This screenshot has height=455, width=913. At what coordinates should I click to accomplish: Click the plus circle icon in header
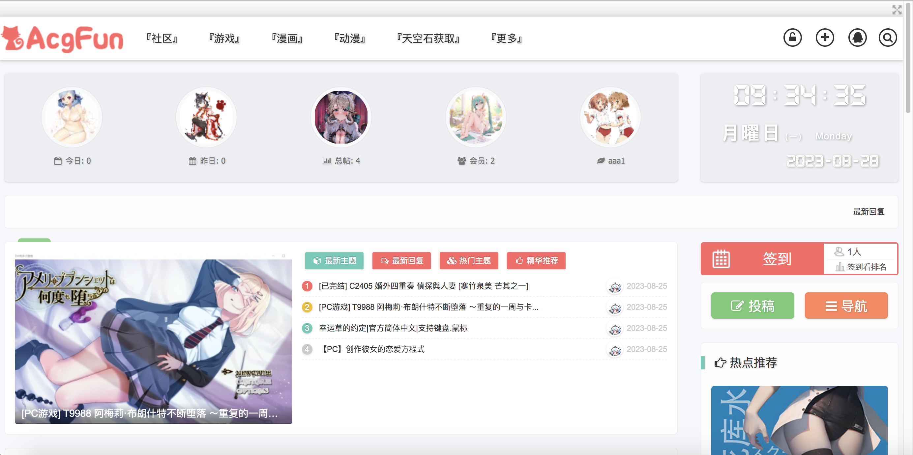pos(824,38)
